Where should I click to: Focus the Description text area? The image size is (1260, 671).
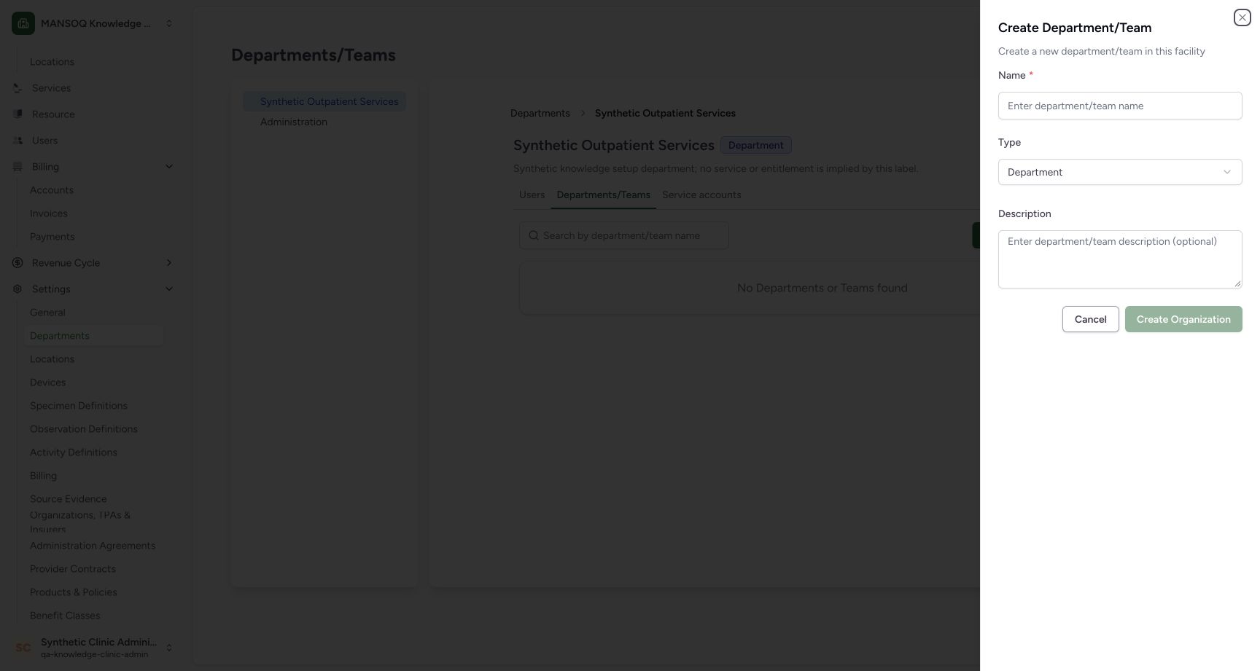pyautogui.click(x=1119, y=259)
